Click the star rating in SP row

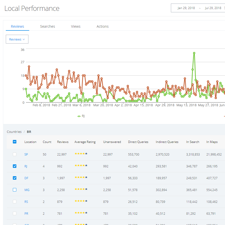[81, 154]
